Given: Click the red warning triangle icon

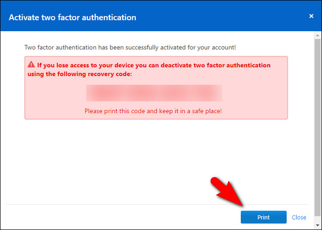Looking at the screenshot, I should (x=31, y=64).
